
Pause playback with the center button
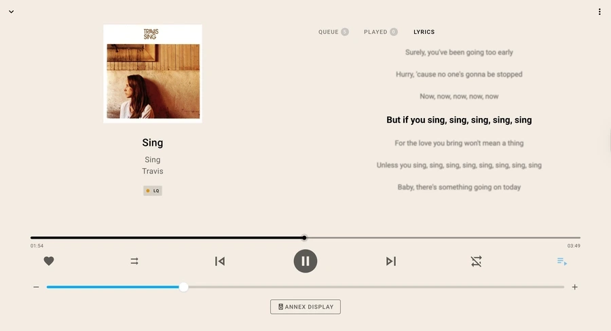tap(305, 261)
